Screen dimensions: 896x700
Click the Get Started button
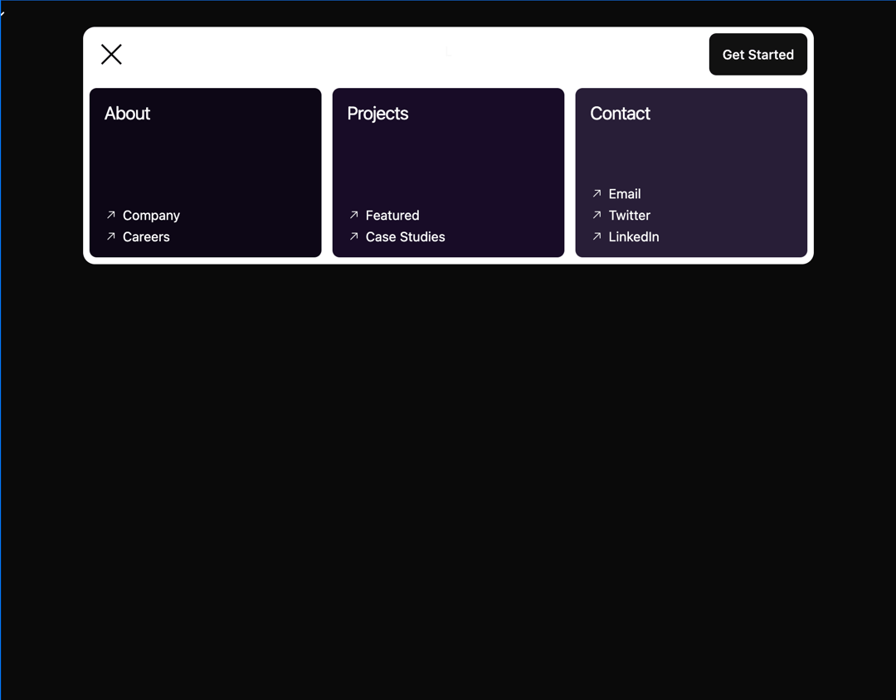tap(757, 54)
